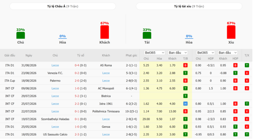Select the Tỷ lệ tài xiu tab
253x140 pixels.
189,6
